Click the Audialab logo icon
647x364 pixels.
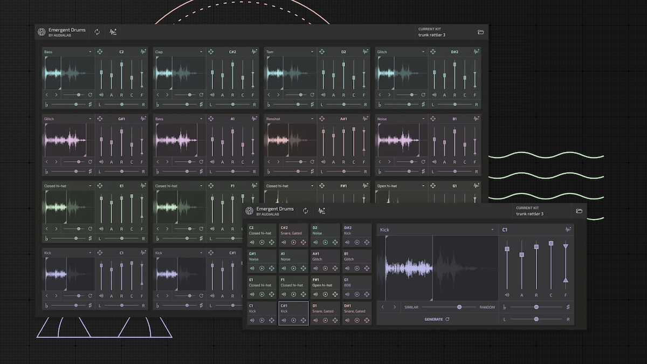[41, 31]
